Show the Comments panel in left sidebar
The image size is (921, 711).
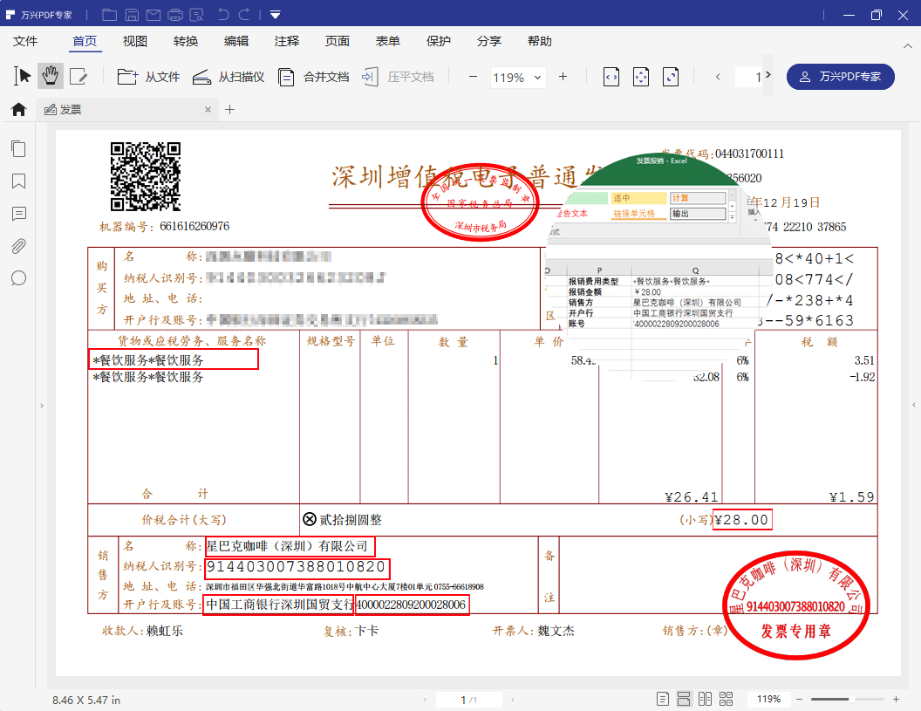tap(18, 214)
